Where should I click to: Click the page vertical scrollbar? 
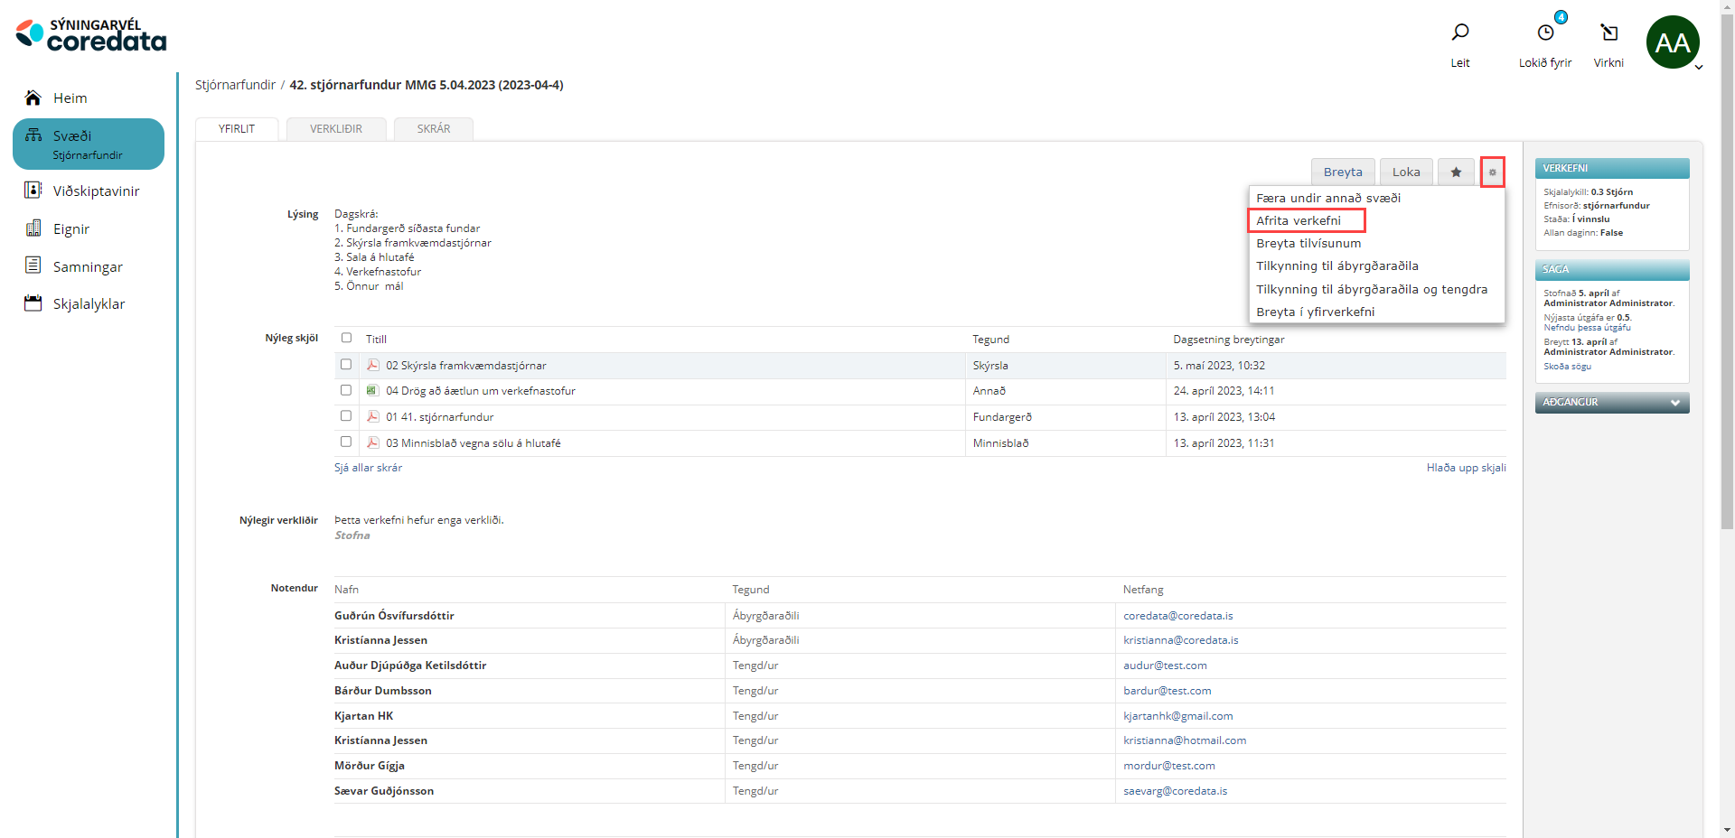tap(1727, 271)
